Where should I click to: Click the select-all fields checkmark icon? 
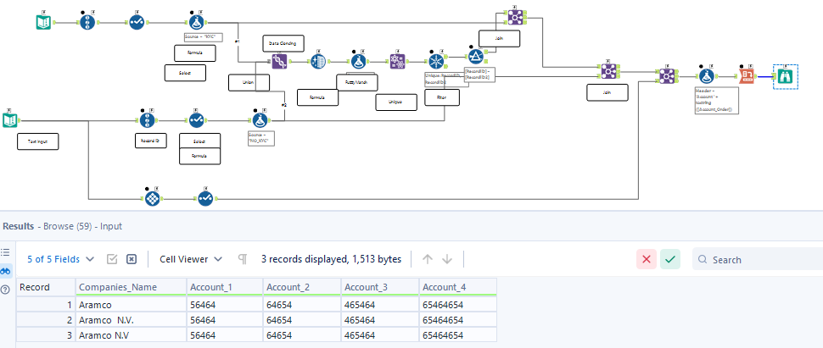[112, 259]
